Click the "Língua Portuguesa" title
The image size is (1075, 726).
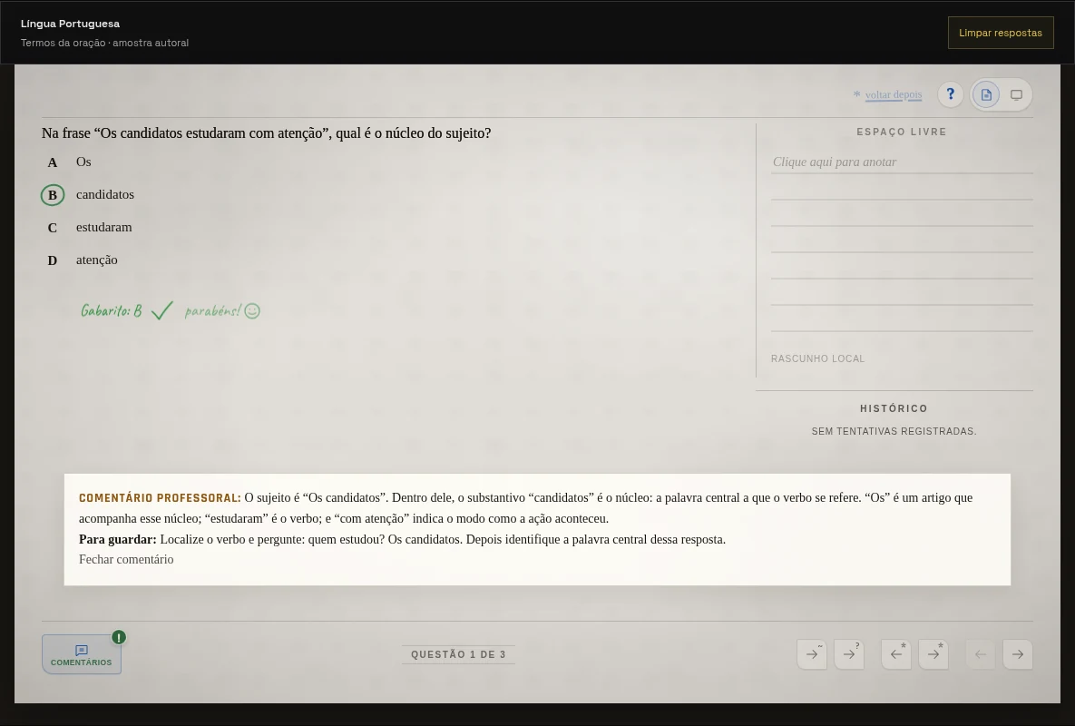coord(70,24)
